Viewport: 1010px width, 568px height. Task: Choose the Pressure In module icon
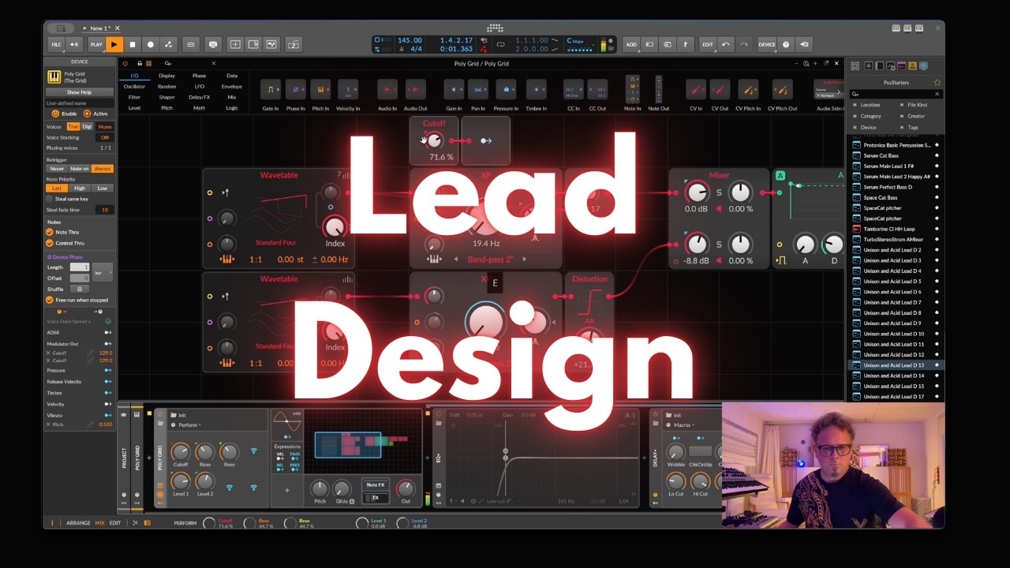506,89
